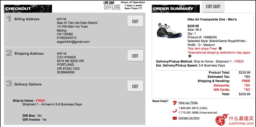Edit the Billing Address section
Viewport: 256px width, 127px height.
pyautogui.click(x=135, y=21)
